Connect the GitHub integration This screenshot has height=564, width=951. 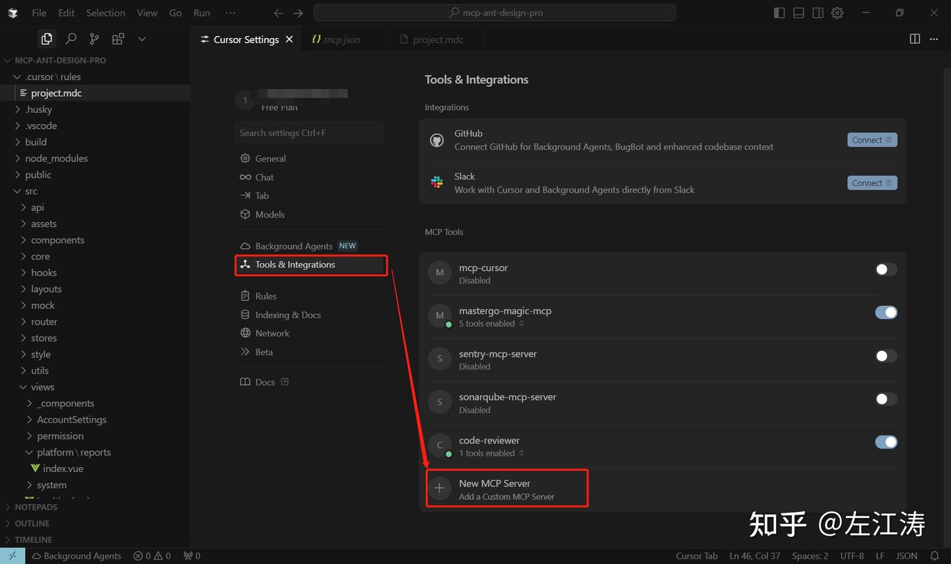(x=872, y=140)
